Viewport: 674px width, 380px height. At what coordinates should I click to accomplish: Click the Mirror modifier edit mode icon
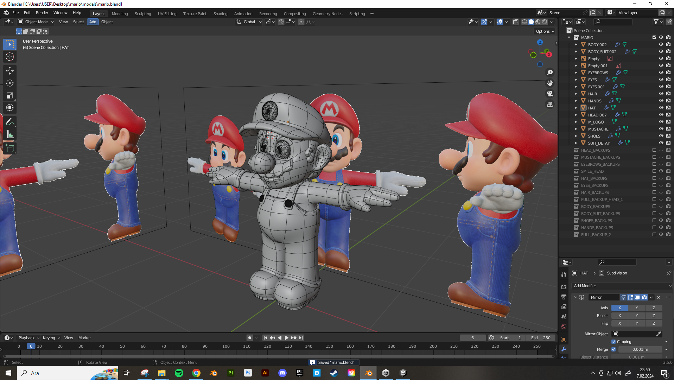[630, 297]
